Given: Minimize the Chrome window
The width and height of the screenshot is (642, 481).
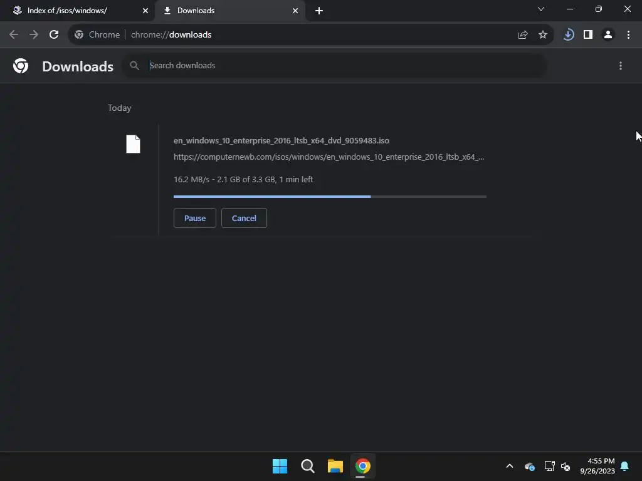Looking at the screenshot, I should [x=570, y=9].
